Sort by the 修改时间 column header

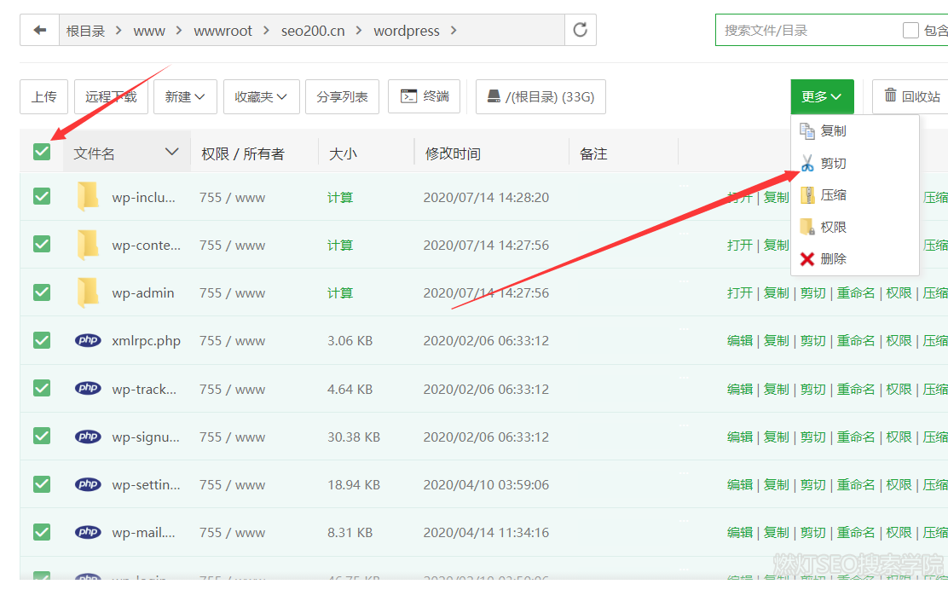[453, 153]
